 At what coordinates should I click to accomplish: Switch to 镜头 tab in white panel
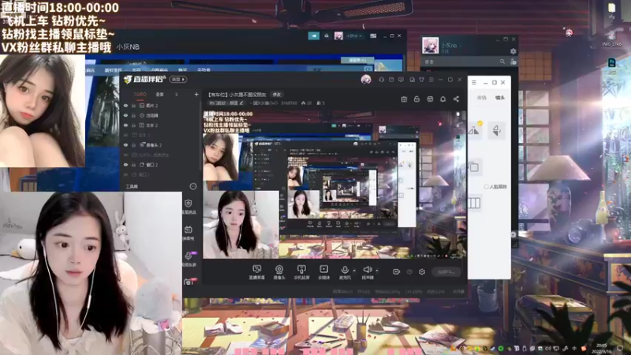[x=500, y=98]
